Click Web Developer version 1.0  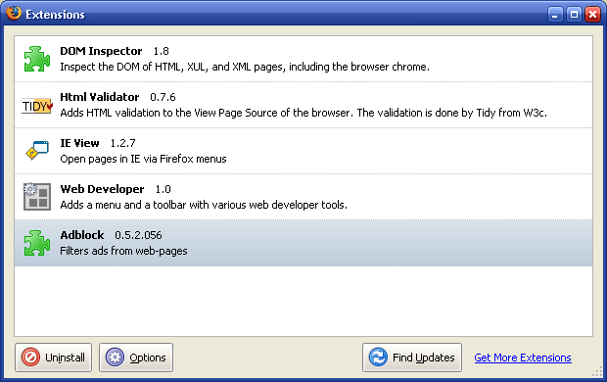(163, 189)
